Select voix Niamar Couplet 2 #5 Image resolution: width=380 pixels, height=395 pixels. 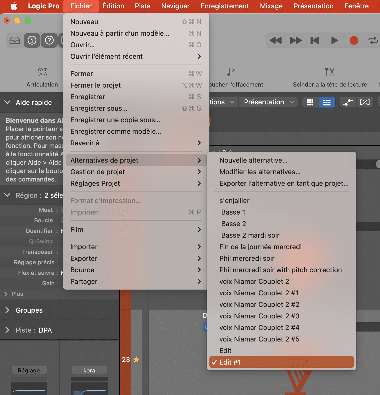[x=281, y=339]
